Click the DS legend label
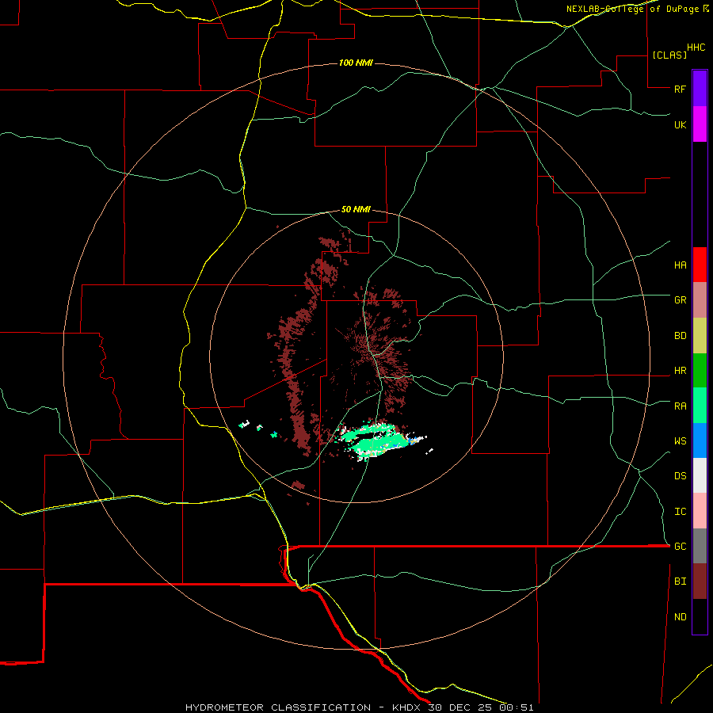Viewport: 713px width, 713px height. 680,476
